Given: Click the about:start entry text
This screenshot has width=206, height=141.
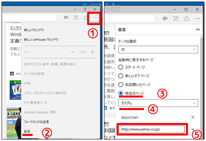Looking at the screenshot, I should (x=129, y=117).
